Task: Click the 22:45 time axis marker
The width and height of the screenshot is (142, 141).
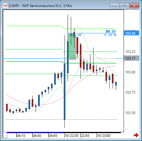Action: 85,136
